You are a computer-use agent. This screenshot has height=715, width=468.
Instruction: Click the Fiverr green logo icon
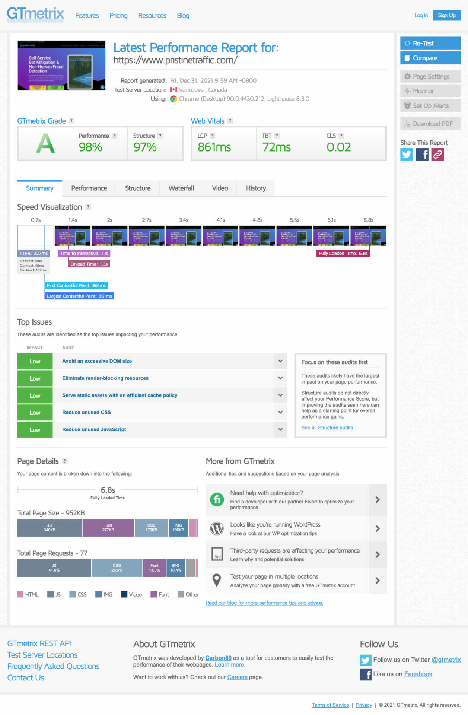pos(217,499)
